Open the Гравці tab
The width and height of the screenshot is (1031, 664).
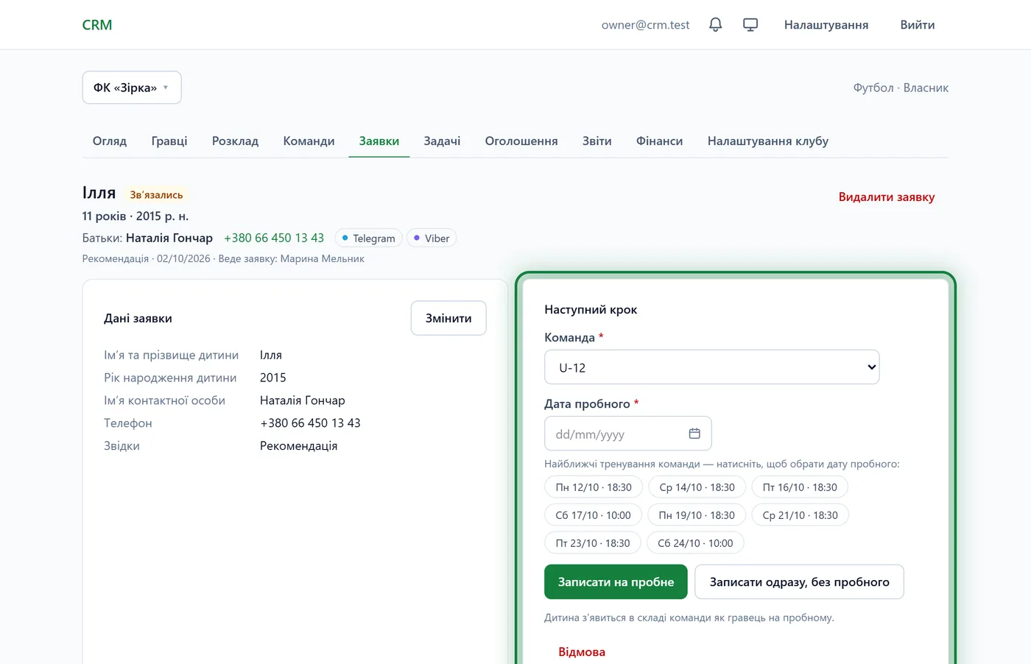point(169,141)
